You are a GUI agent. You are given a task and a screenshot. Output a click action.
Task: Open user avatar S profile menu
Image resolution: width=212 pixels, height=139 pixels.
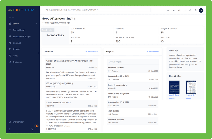[201, 10]
